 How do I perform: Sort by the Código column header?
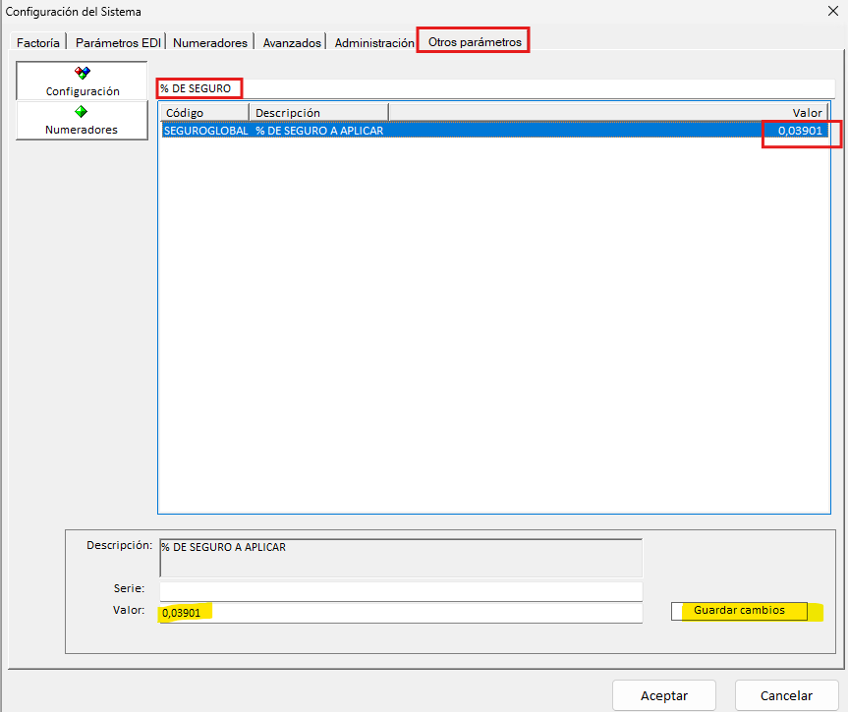(204, 112)
